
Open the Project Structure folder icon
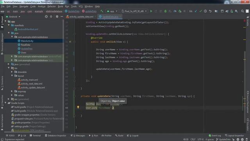pos(216,11)
